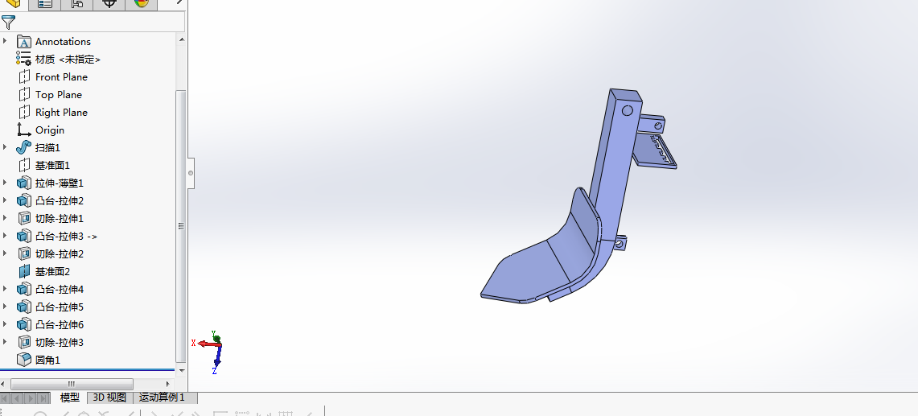918x416 pixels.
Task: Click the tree horizontal scrollbar left arrow
Action: click(4, 385)
